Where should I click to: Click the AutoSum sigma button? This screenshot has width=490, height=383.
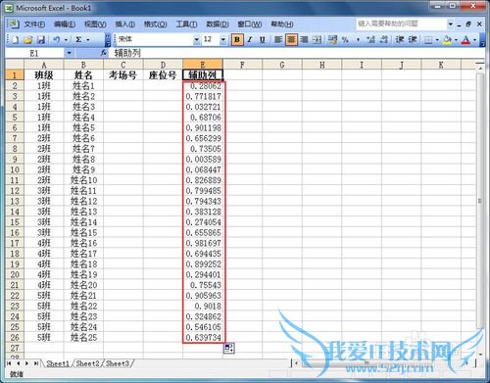pos(78,40)
